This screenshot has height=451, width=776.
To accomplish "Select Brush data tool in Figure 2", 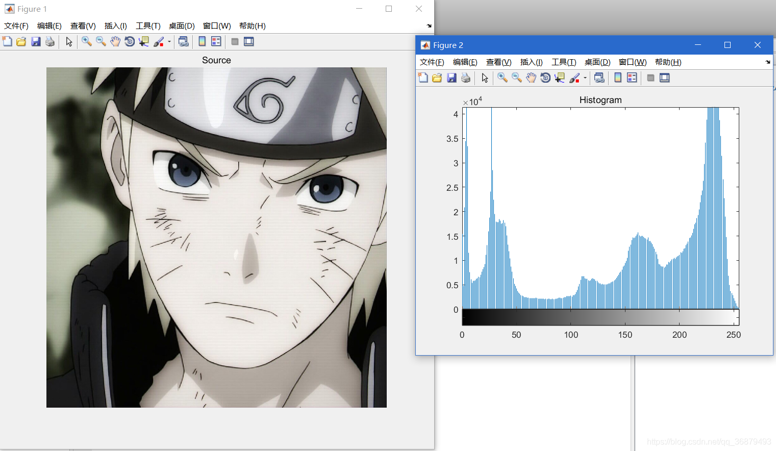I will 574,78.
